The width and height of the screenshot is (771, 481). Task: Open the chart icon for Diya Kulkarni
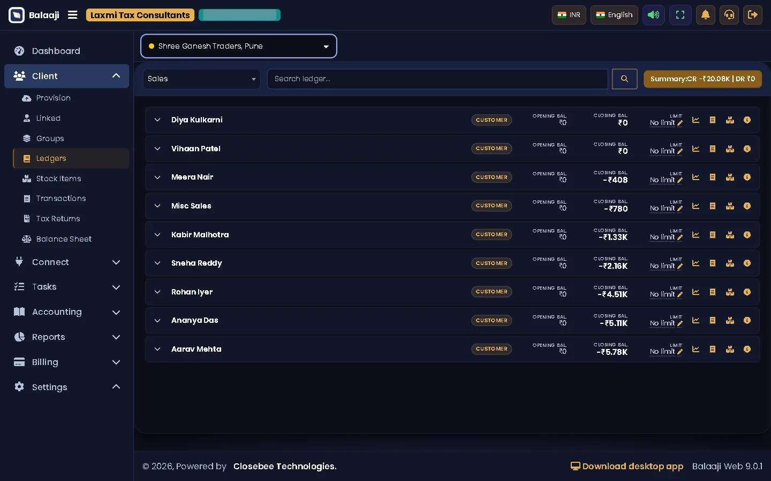tap(696, 120)
